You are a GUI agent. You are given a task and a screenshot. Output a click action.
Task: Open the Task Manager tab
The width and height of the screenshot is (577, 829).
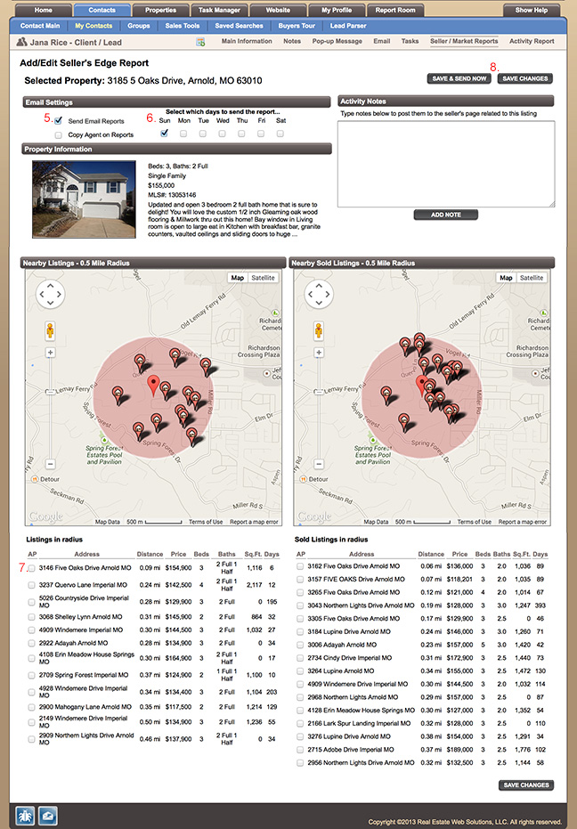(219, 10)
